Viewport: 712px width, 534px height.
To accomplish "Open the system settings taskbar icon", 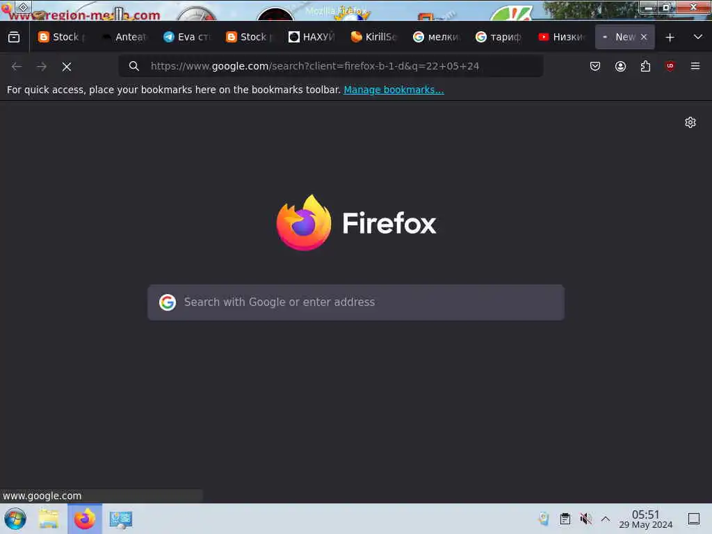I will [121, 519].
